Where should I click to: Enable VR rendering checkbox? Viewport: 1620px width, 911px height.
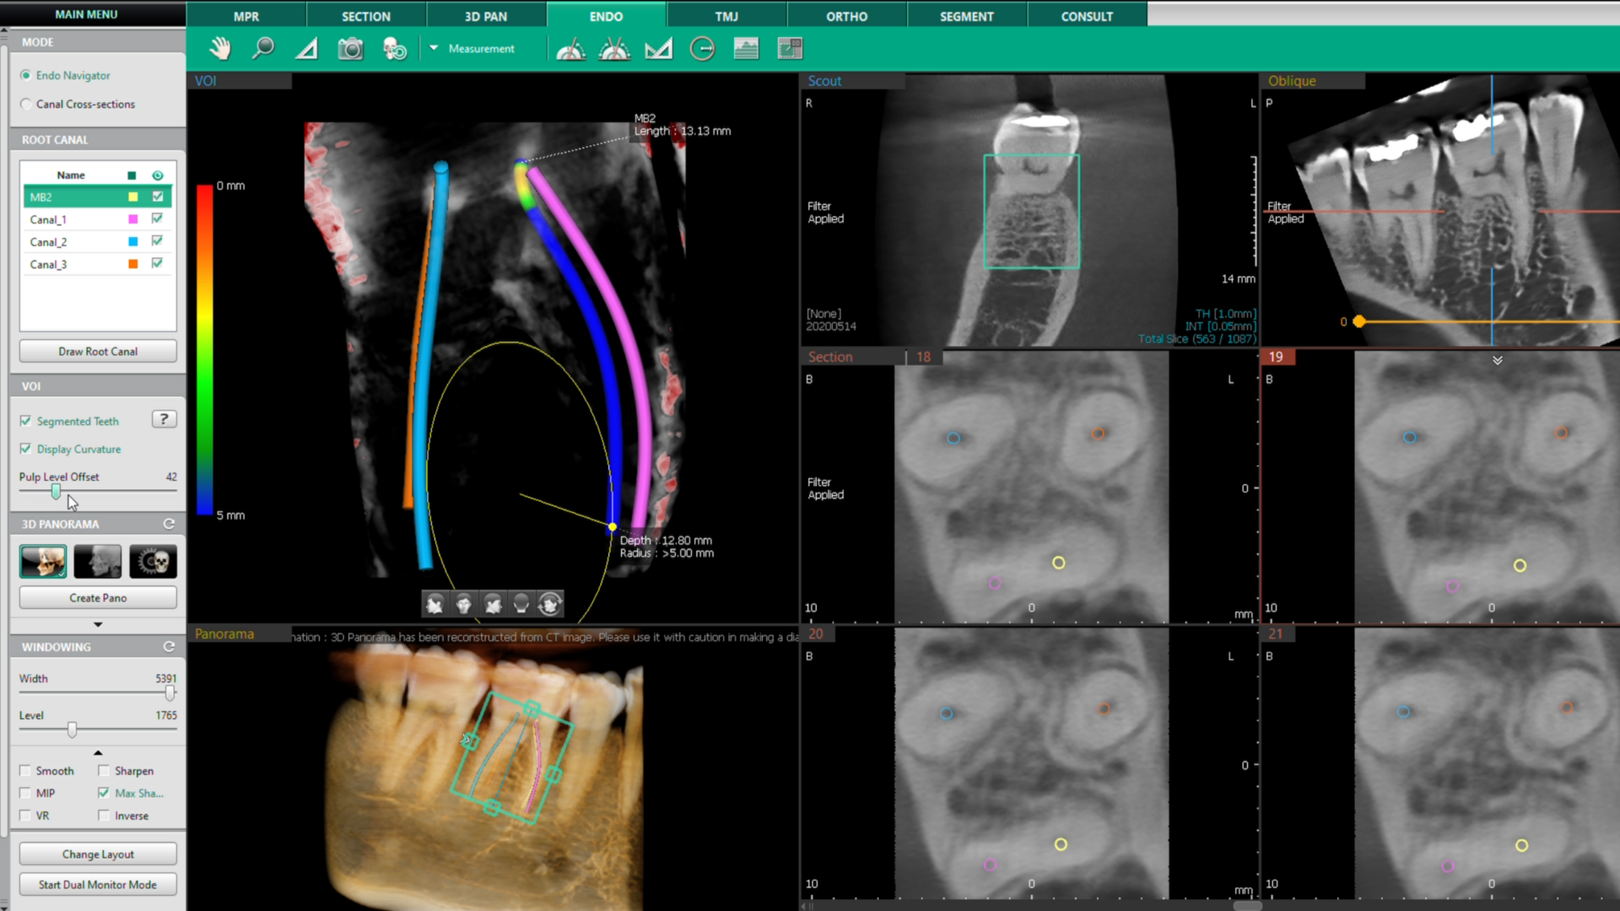point(25,816)
